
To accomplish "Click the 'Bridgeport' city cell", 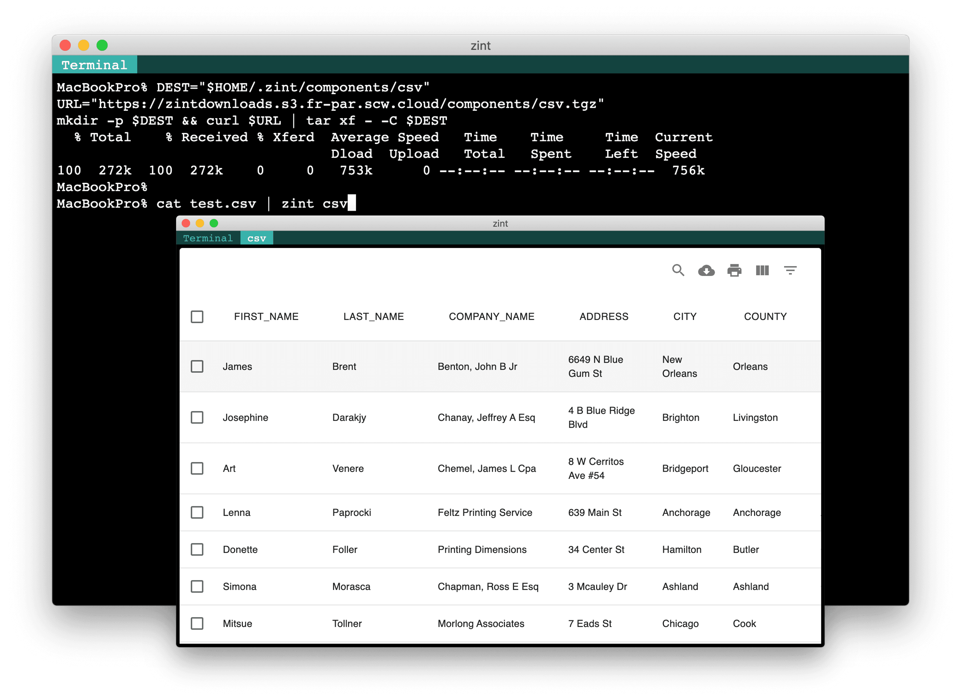I will point(685,468).
